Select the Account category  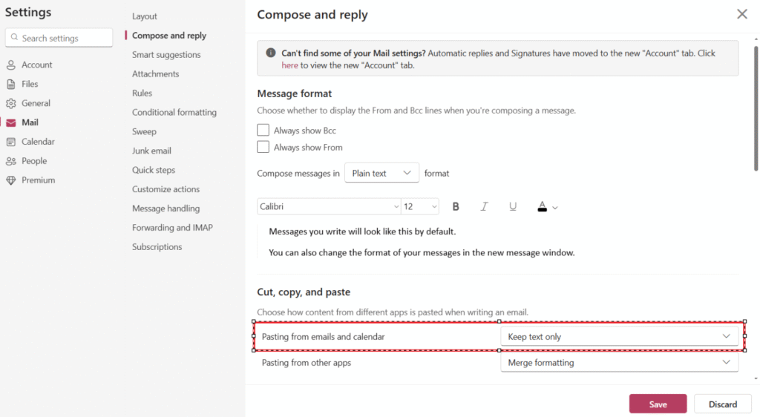point(37,65)
